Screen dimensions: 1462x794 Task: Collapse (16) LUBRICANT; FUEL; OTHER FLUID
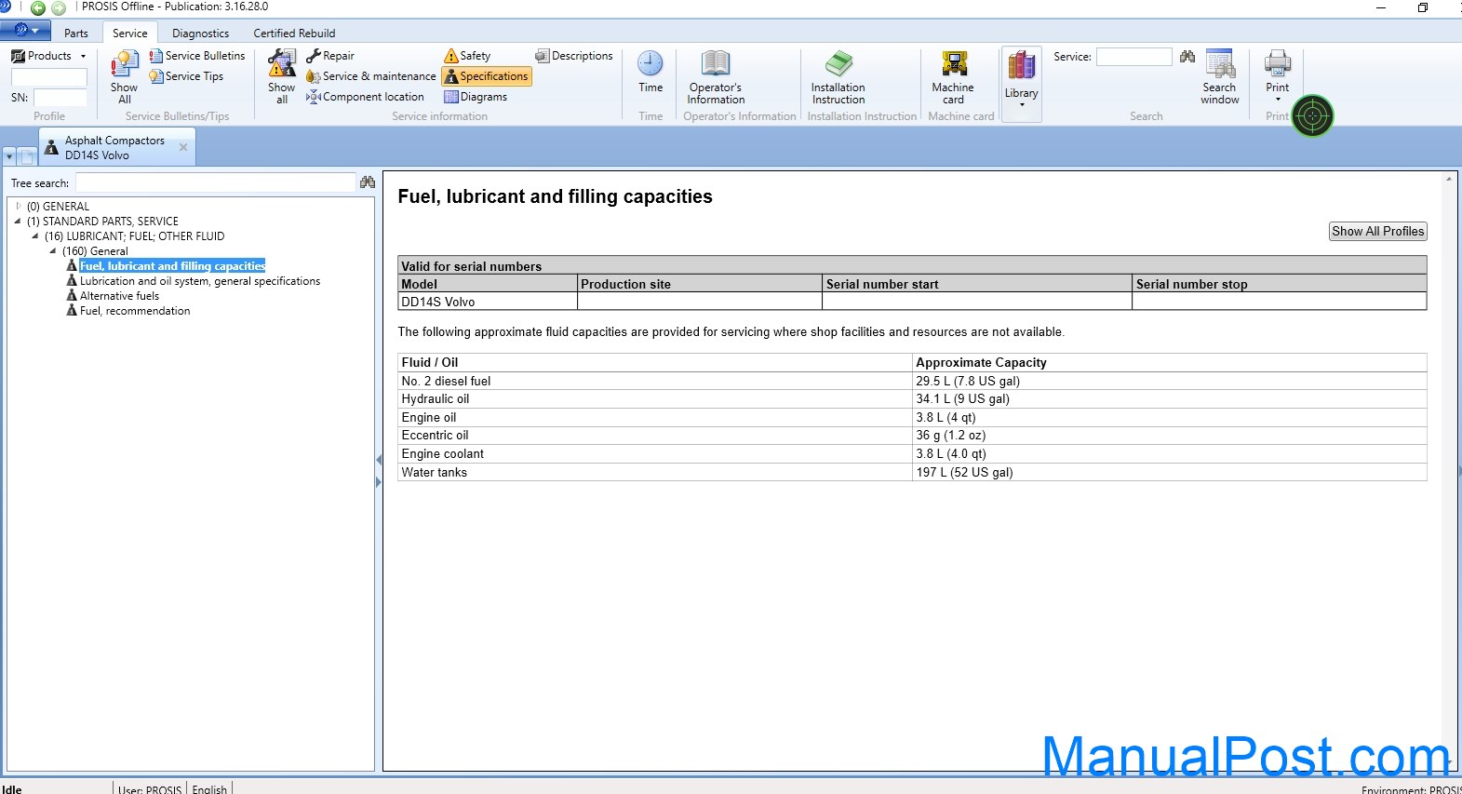(35, 236)
